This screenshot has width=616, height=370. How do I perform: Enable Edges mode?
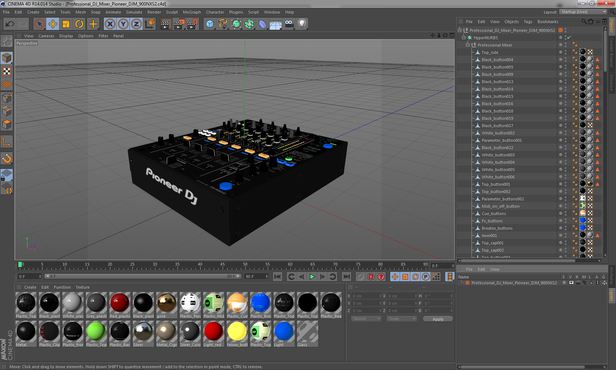click(7, 111)
